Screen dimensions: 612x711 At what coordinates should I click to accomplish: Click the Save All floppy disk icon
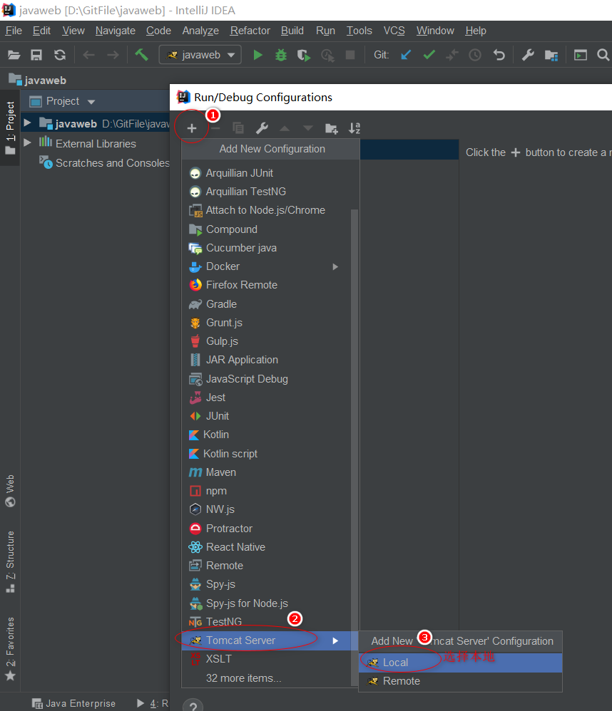pos(36,56)
